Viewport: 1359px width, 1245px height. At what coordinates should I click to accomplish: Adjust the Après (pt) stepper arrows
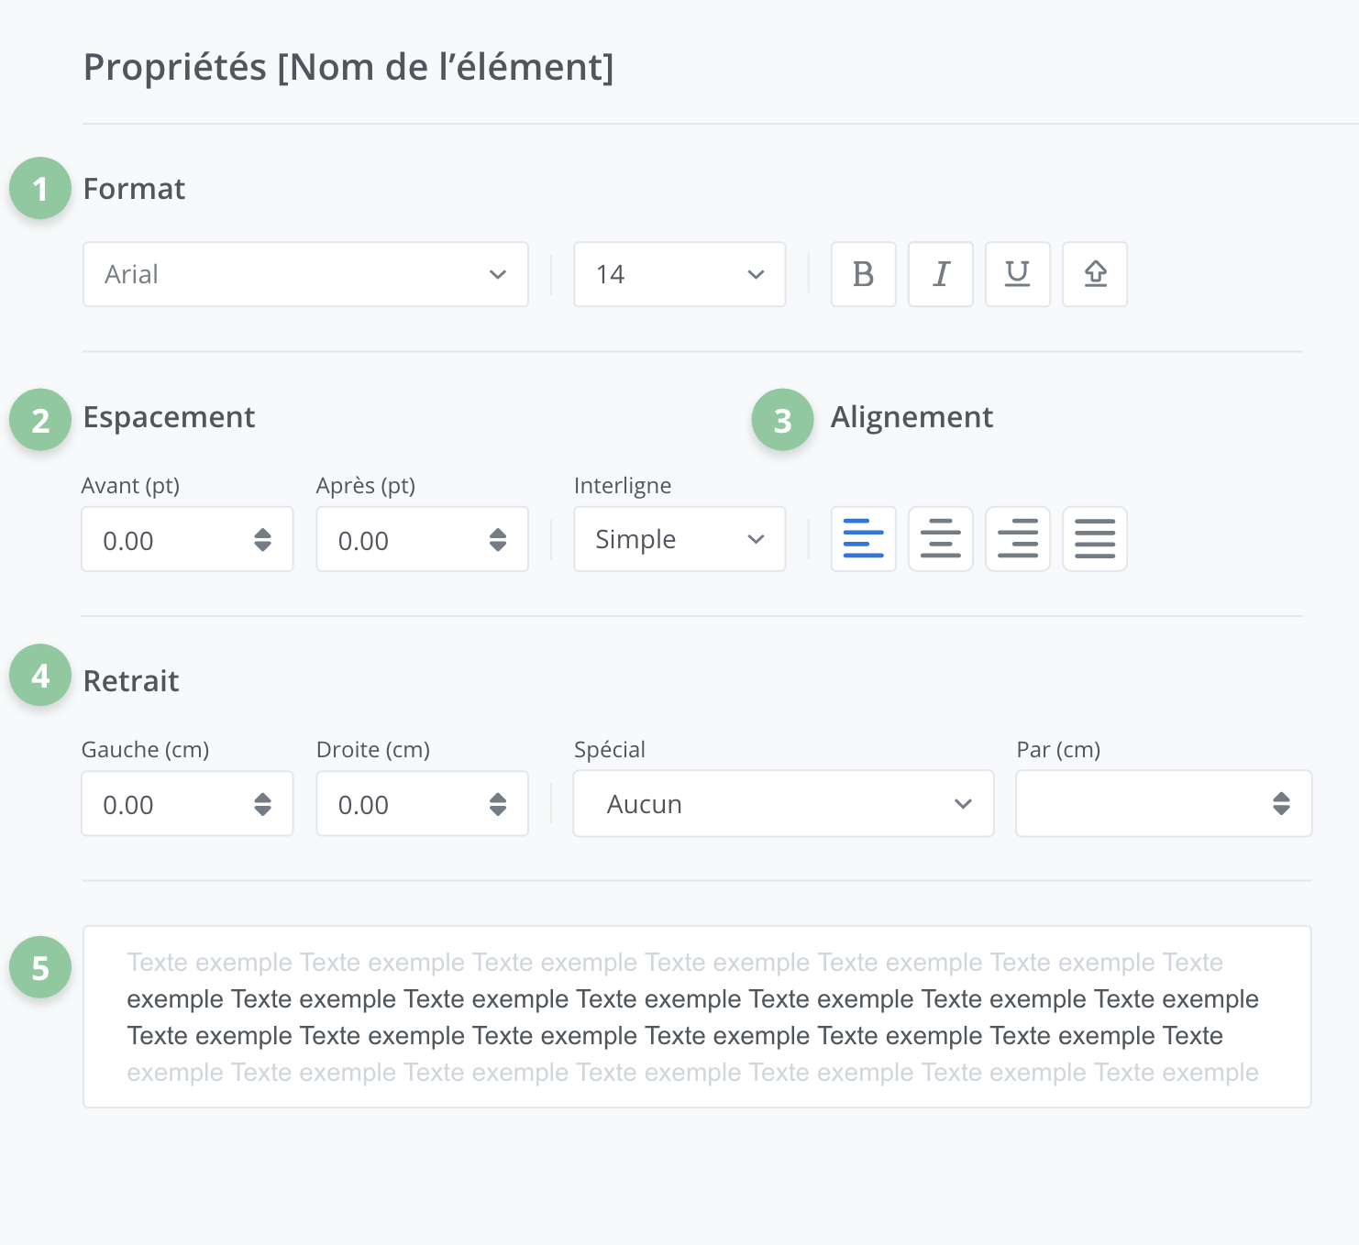[498, 540]
